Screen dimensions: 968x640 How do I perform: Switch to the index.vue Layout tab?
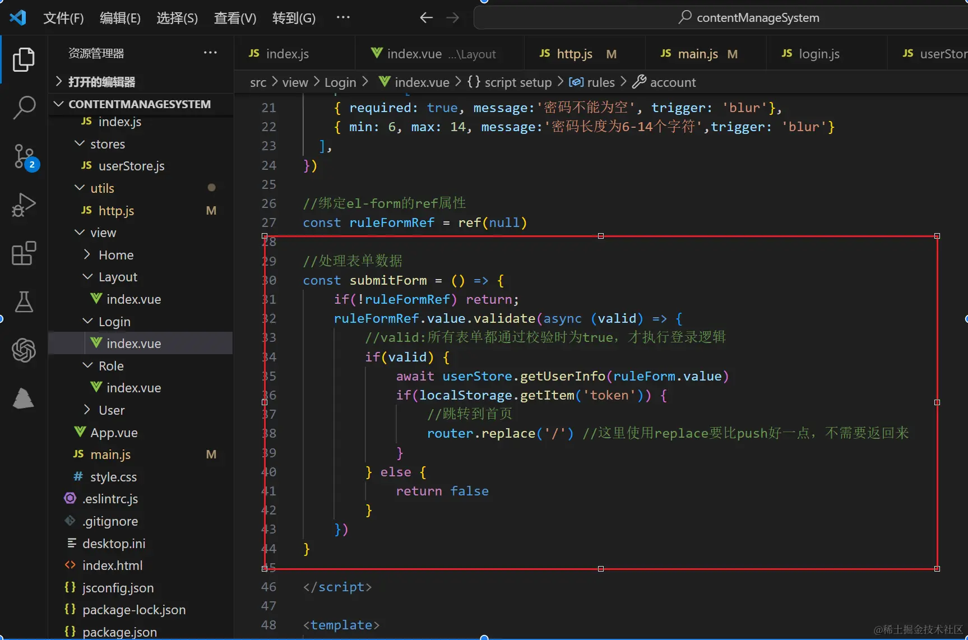pos(439,54)
